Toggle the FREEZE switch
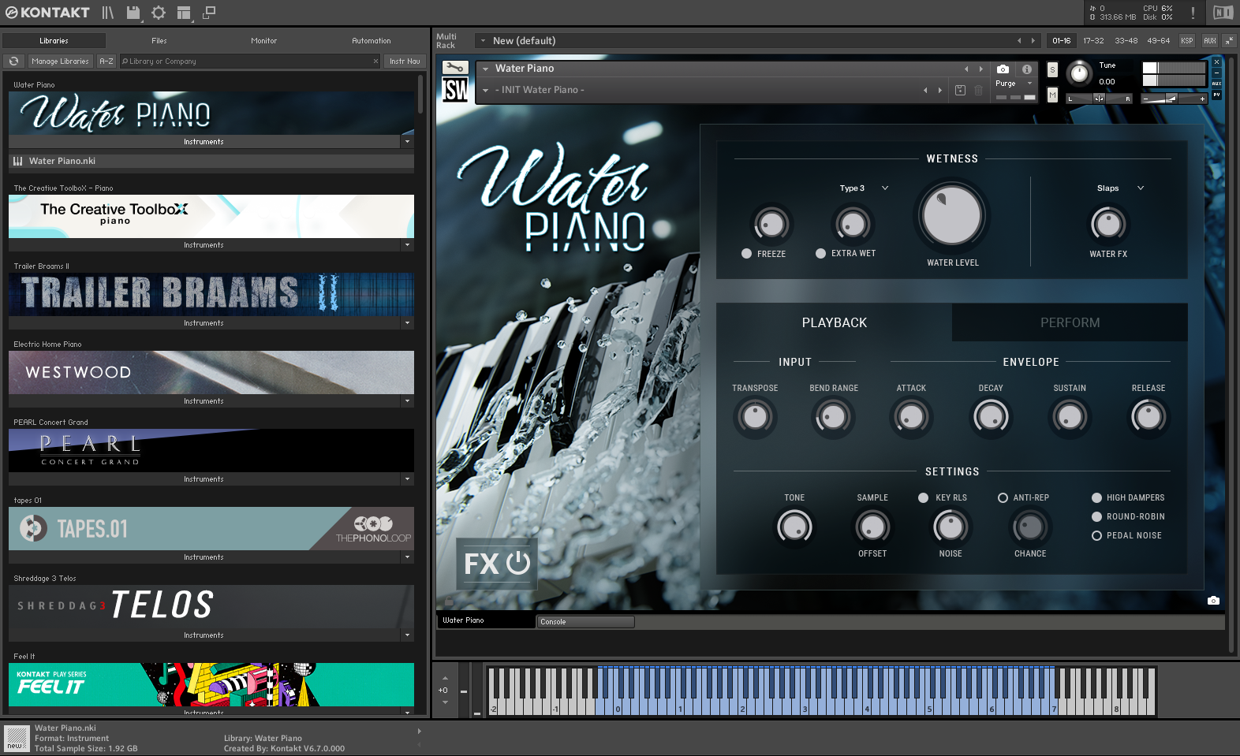1240x756 pixels. click(x=746, y=254)
